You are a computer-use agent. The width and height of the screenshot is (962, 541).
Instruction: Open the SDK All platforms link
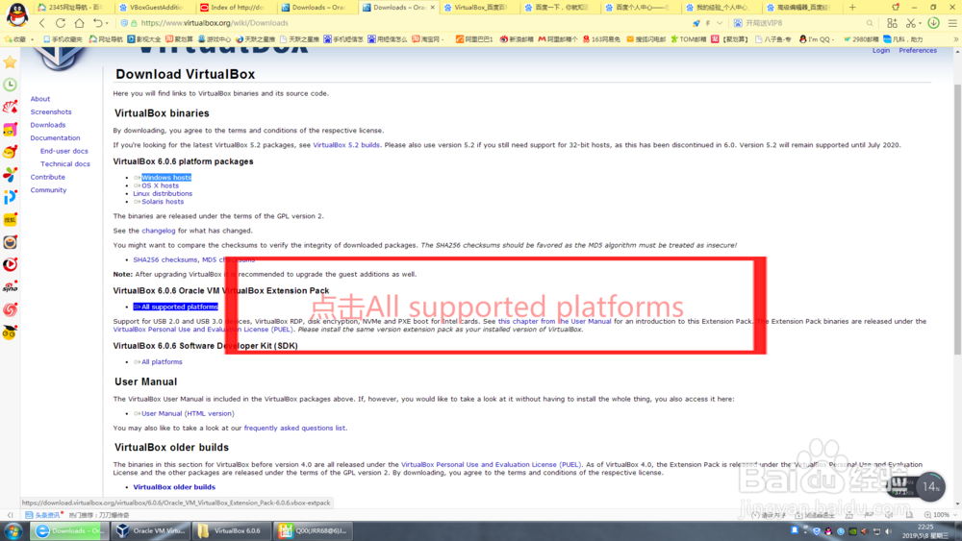(x=162, y=362)
